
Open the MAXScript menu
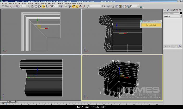[x=75, y=3]
